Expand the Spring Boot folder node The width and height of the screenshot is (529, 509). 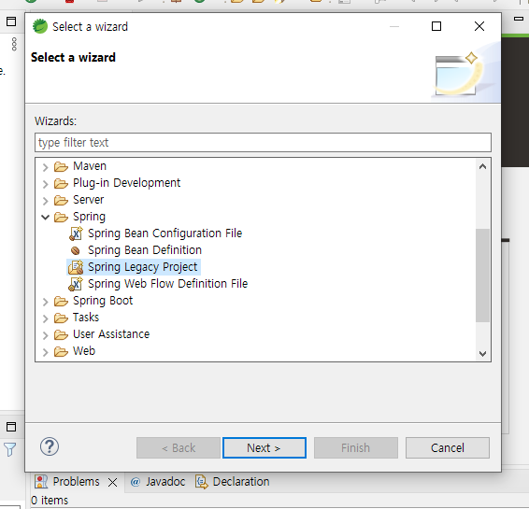point(45,302)
